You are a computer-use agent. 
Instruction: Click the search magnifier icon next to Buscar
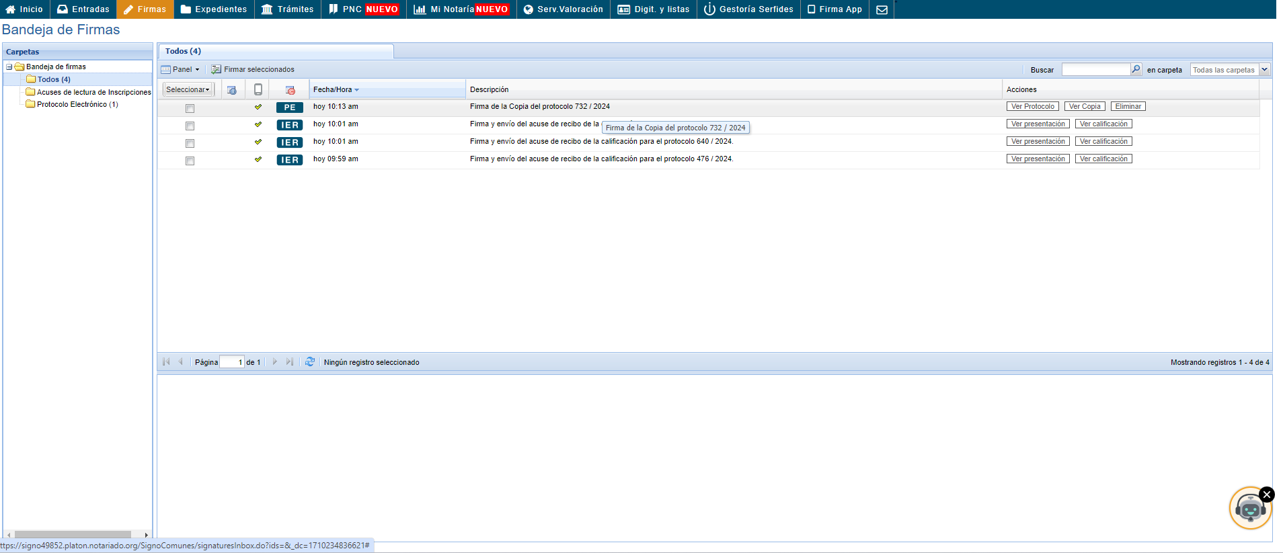tap(1136, 69)
